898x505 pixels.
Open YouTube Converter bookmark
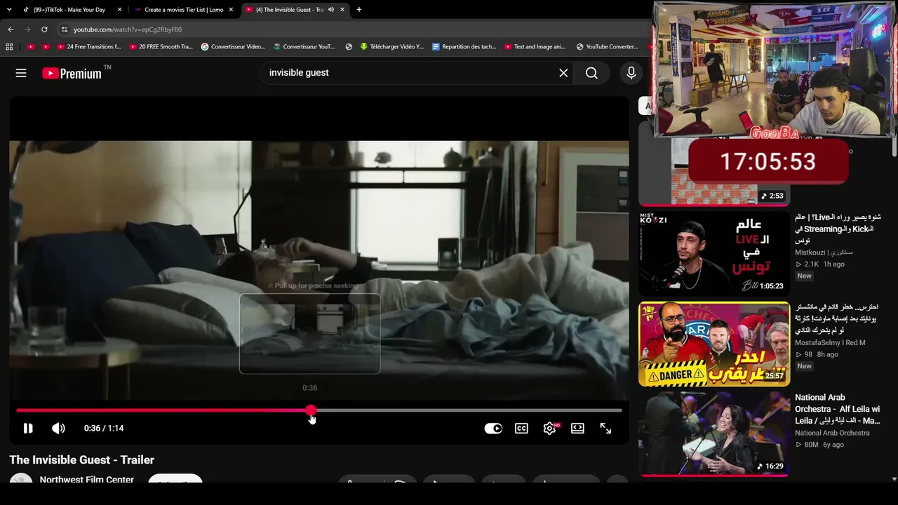(x=608, y=47)
